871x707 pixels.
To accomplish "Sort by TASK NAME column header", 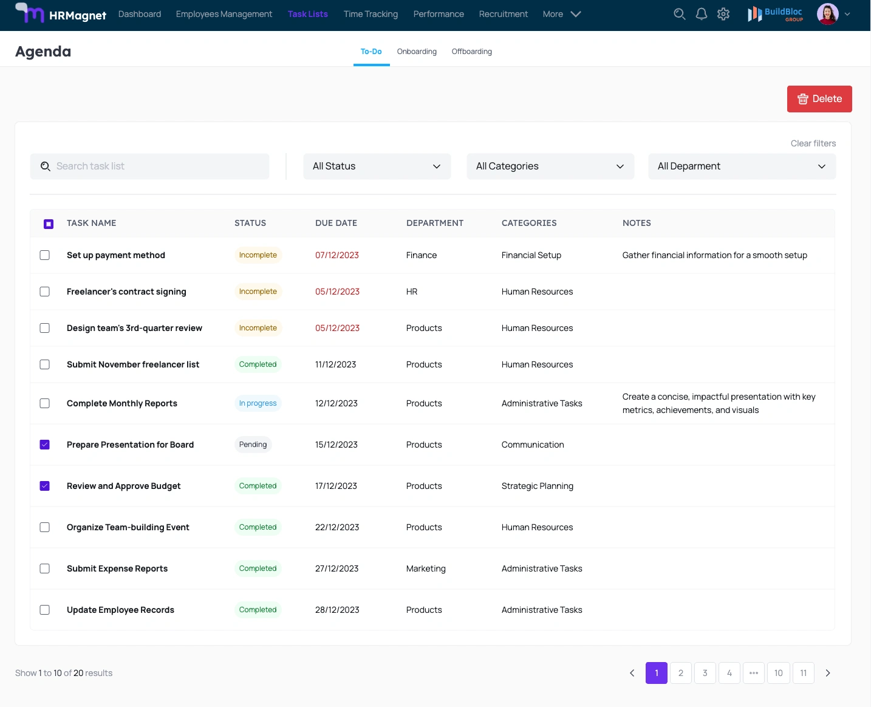I will coord(92,223).
